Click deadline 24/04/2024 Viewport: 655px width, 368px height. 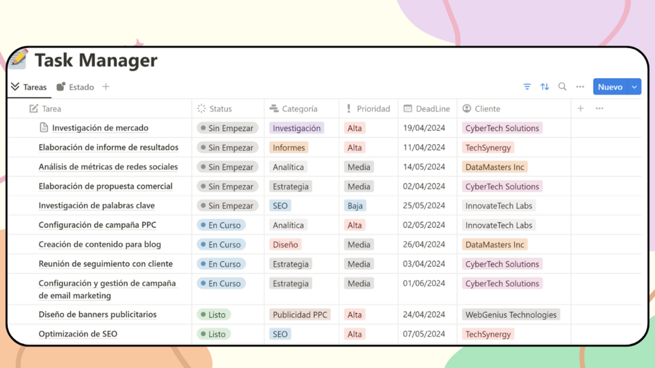click(x=424, y=314)
